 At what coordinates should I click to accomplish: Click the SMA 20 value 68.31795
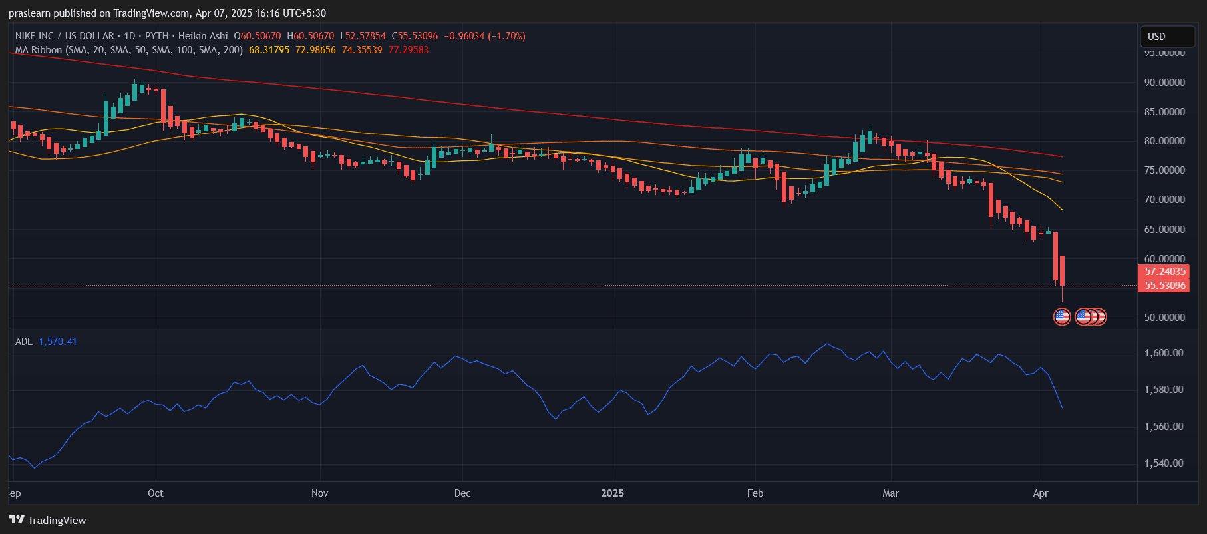[x=269, y=50]
